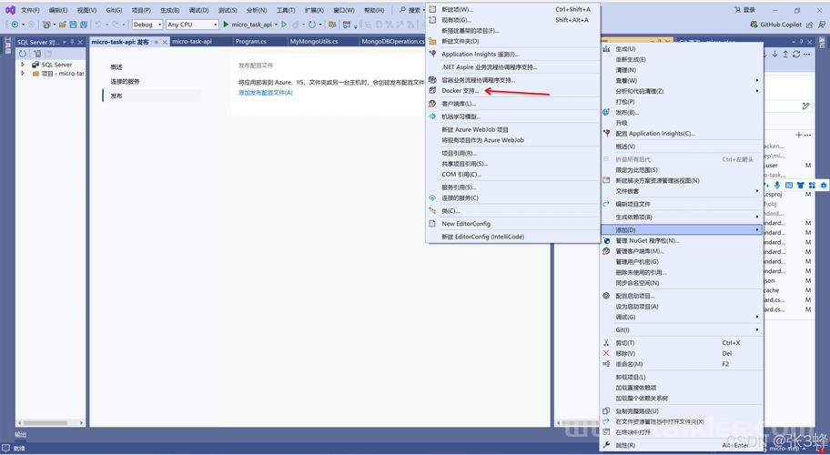Screen dimensions: 830x455
Task: Expand the SQL Server tree node
Action: tap(22, 65)
